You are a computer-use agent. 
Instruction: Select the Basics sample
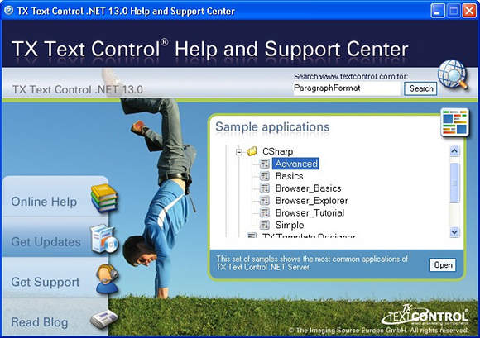coord(289,176)
